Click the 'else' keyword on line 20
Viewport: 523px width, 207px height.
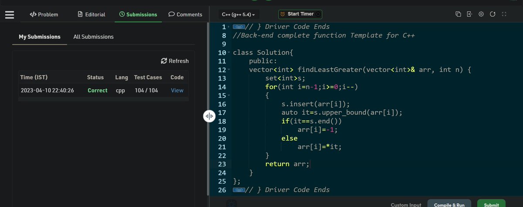click(289, 138)
